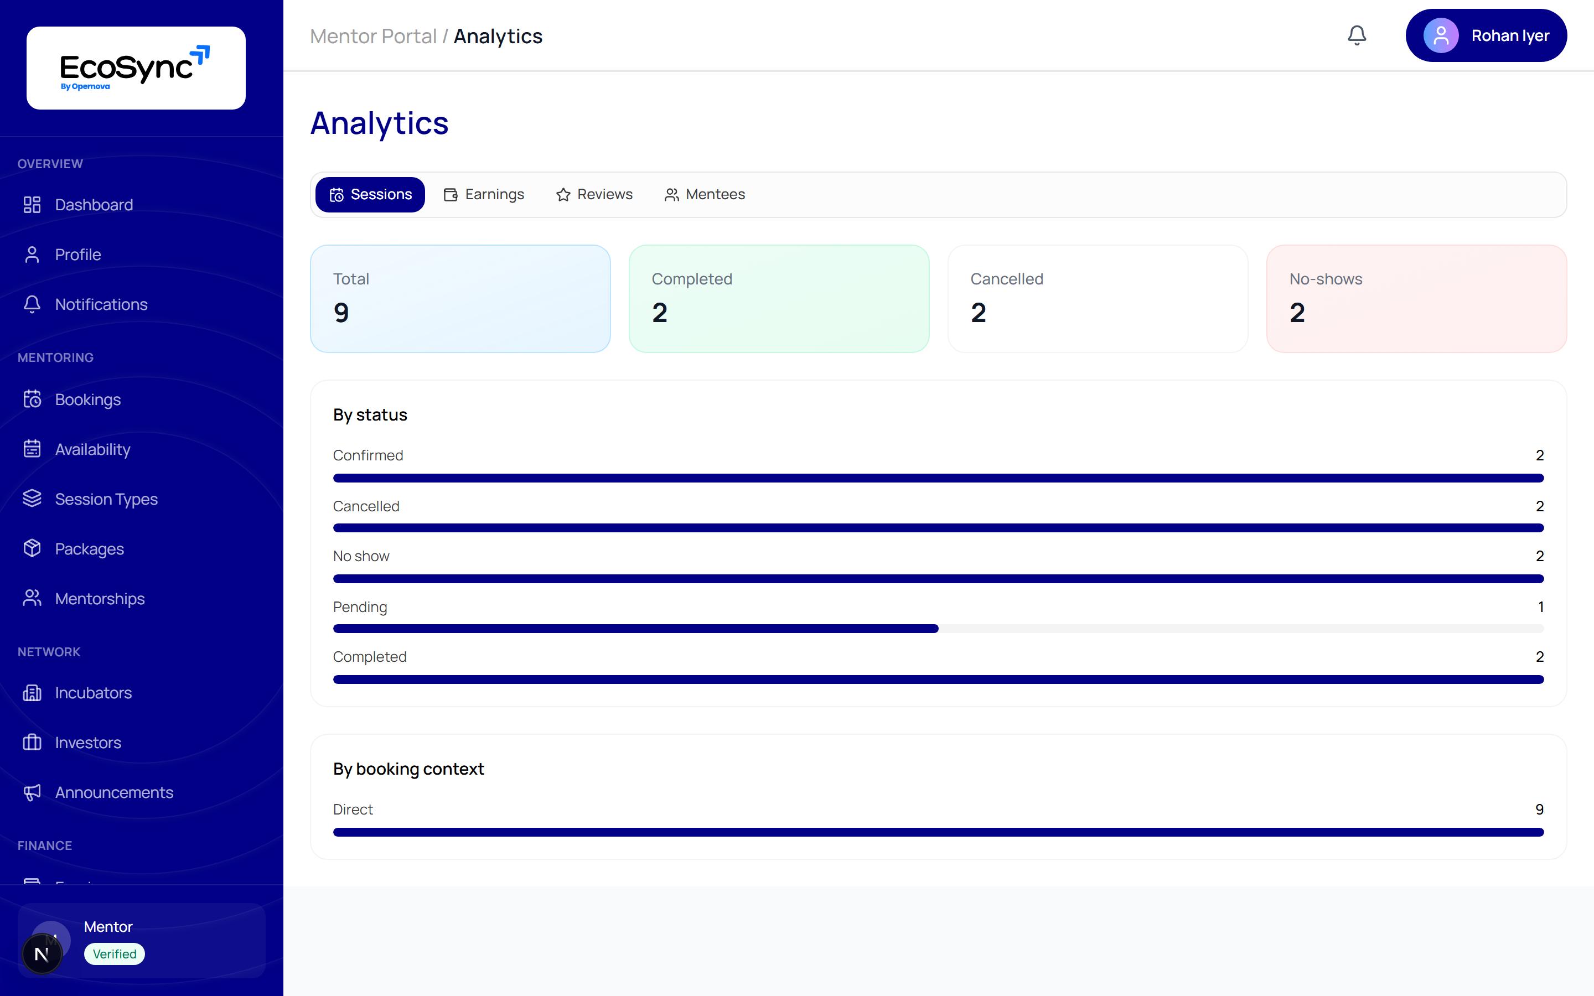Open Rohan Iyer user avatar icon
The image size is (1594, 996).
(1441, 35)
